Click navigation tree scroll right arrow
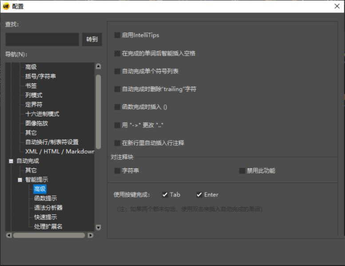The height and width of the screenshot is (266, 345). (91, 235)
